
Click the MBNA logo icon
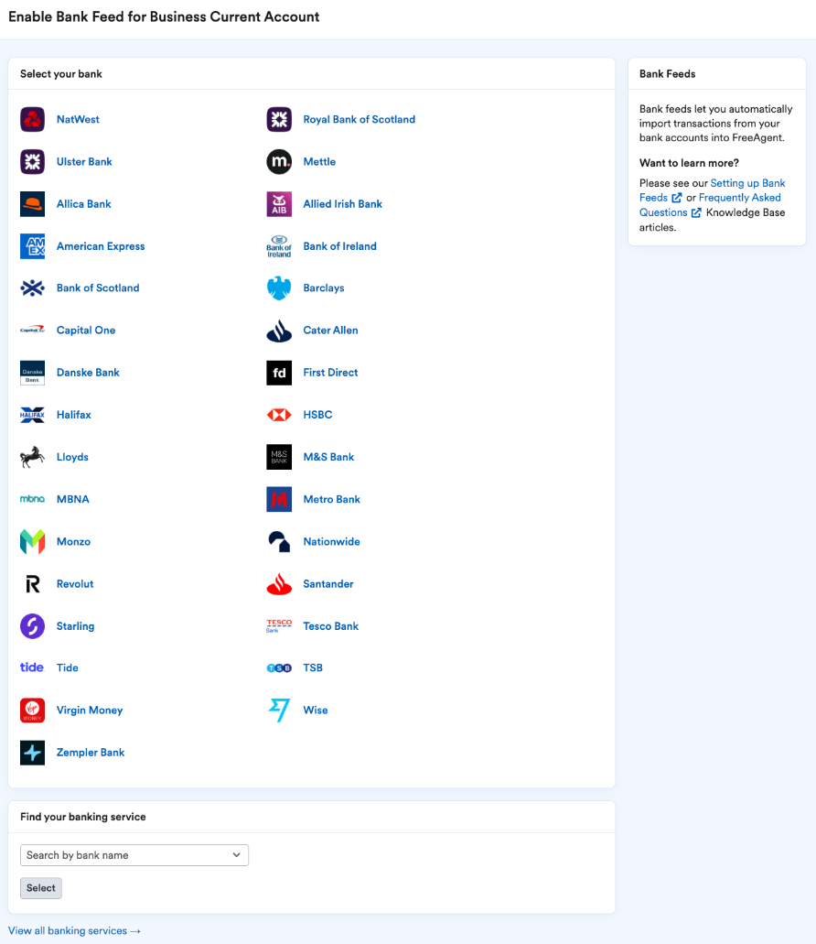click(x=32, y=499)
